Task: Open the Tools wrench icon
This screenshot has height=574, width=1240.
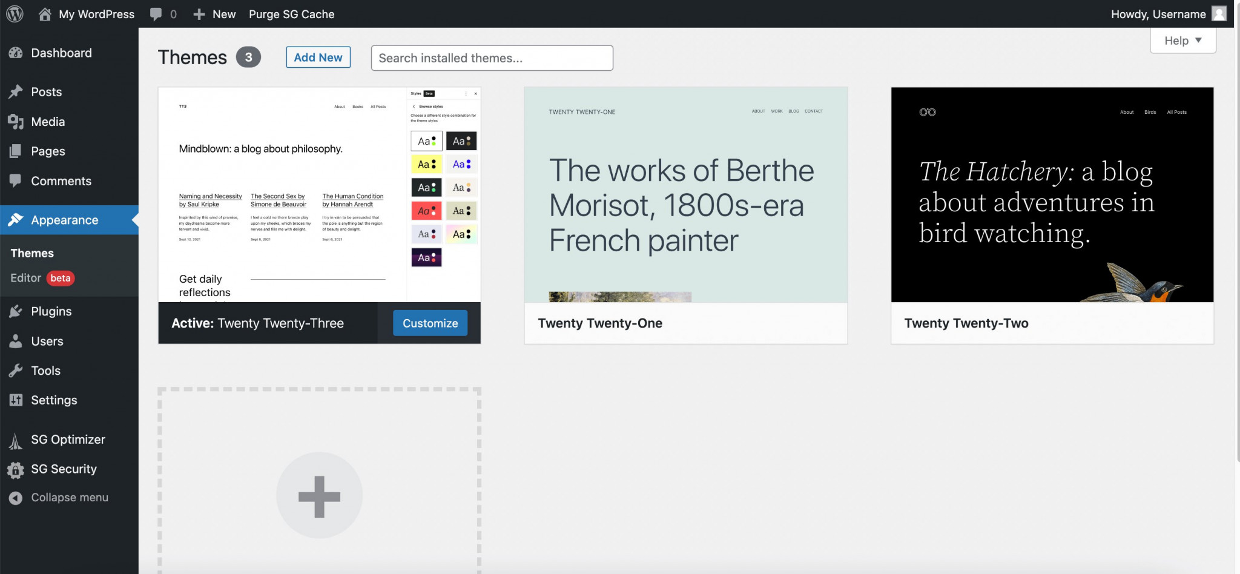Action: pos(16,371)
